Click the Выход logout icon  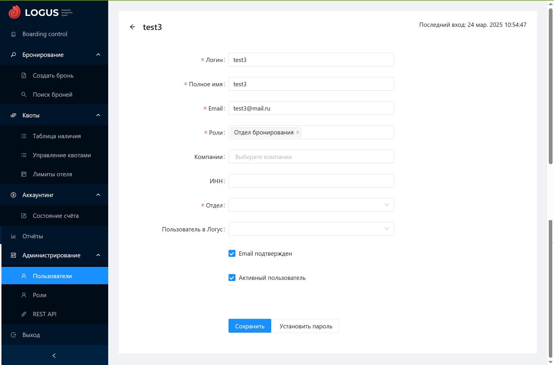[13, 335]
